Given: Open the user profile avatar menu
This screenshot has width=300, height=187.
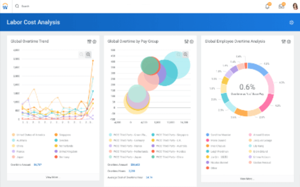Looking at the screenshot, I should 295,6.
